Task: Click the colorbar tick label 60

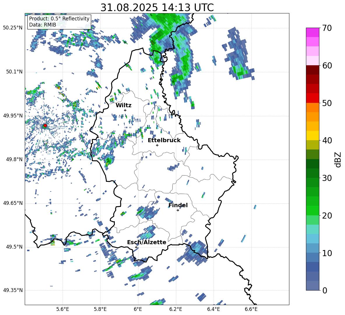Action: point(327,66)
